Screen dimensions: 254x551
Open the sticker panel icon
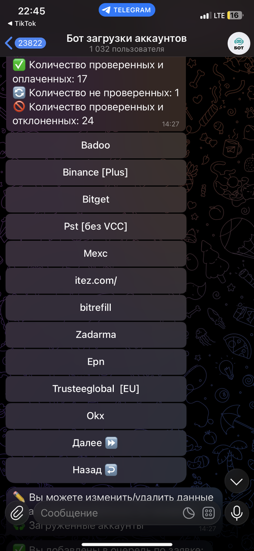pos(189,513)
